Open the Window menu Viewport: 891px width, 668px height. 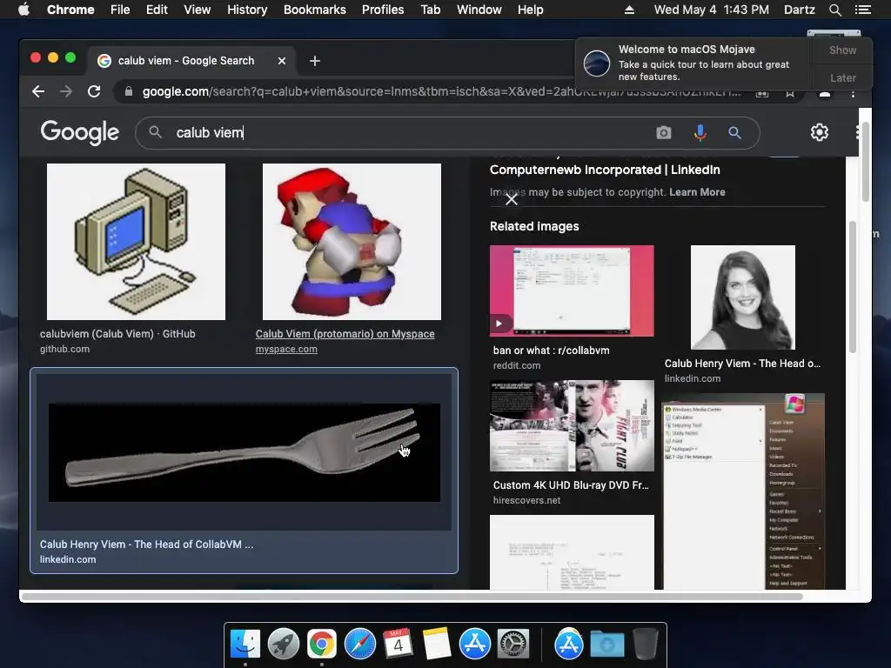point(479,10)
